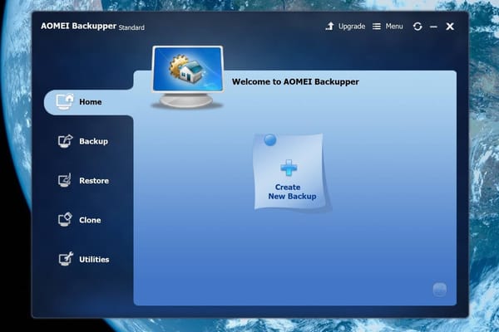Screen dimensions: 499x332
Task: Click the AOMEI Backupper Standard title text
Action: (x=92, y=27)
